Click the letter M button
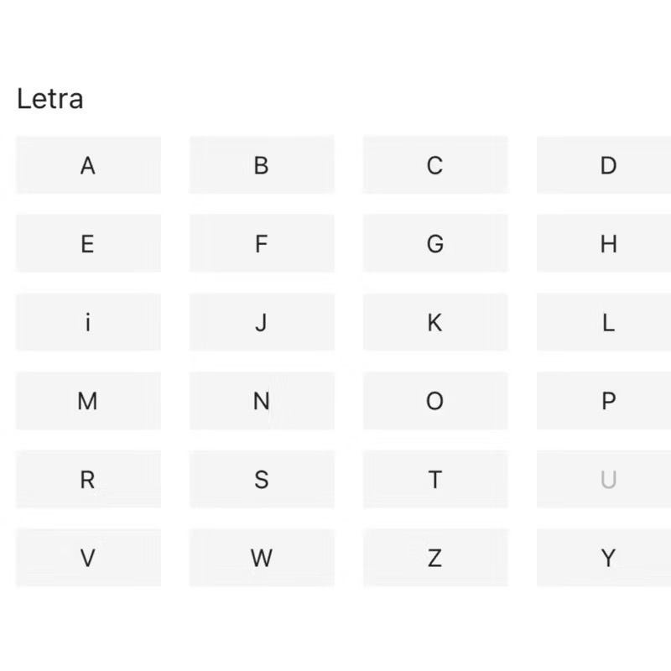Image resolution: width=671 pixels, height=671 pixels. pos(88,401)
